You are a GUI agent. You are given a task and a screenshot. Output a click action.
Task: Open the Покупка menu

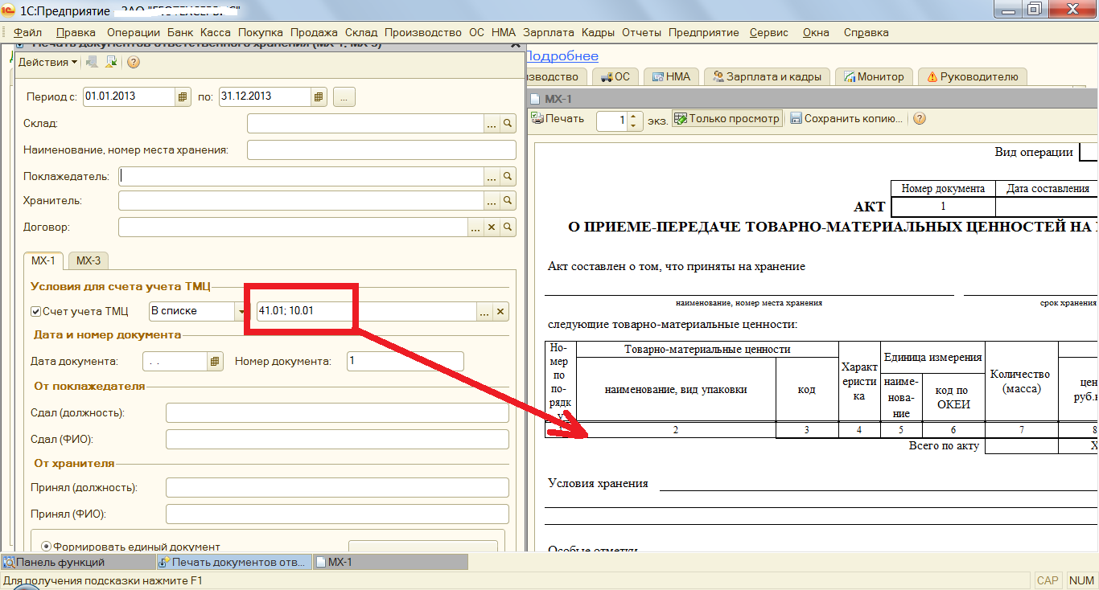point(261,33)
